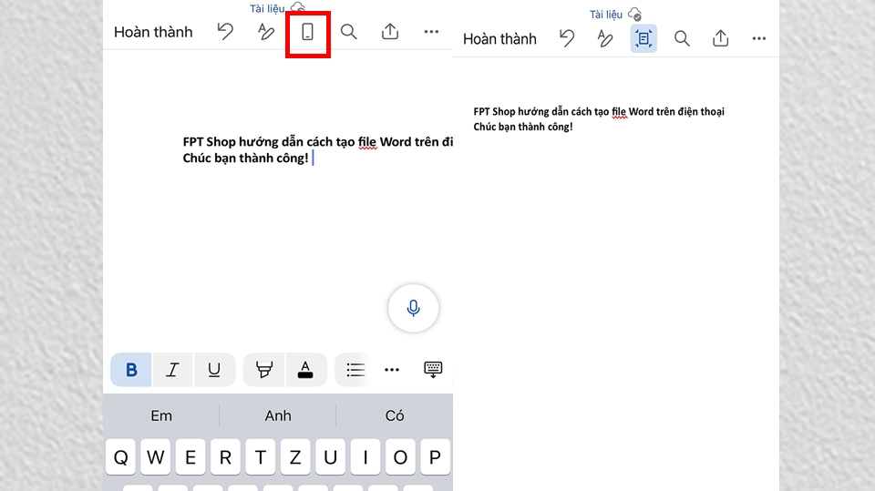The height and width of the screenshot is (491, 875).
Task: Toggle Italic formatting
Action: pos(172,369)
